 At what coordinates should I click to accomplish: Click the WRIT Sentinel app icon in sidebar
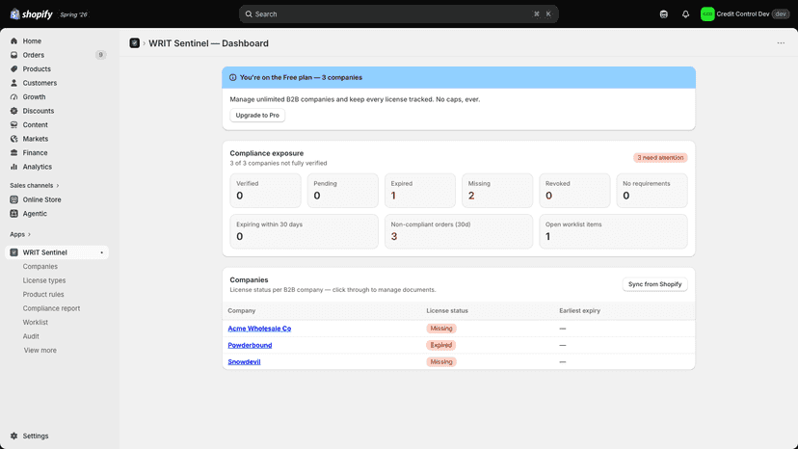coord(13,252)
